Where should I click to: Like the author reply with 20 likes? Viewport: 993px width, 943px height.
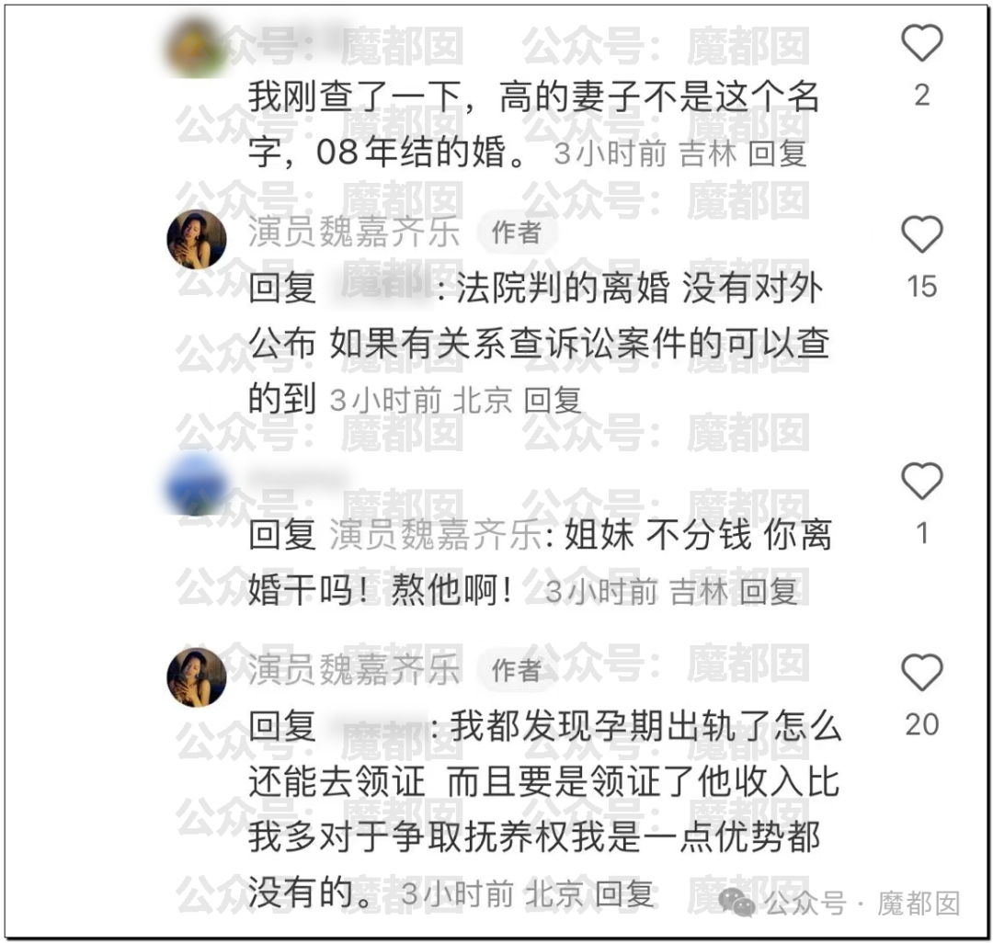[921, 672]
